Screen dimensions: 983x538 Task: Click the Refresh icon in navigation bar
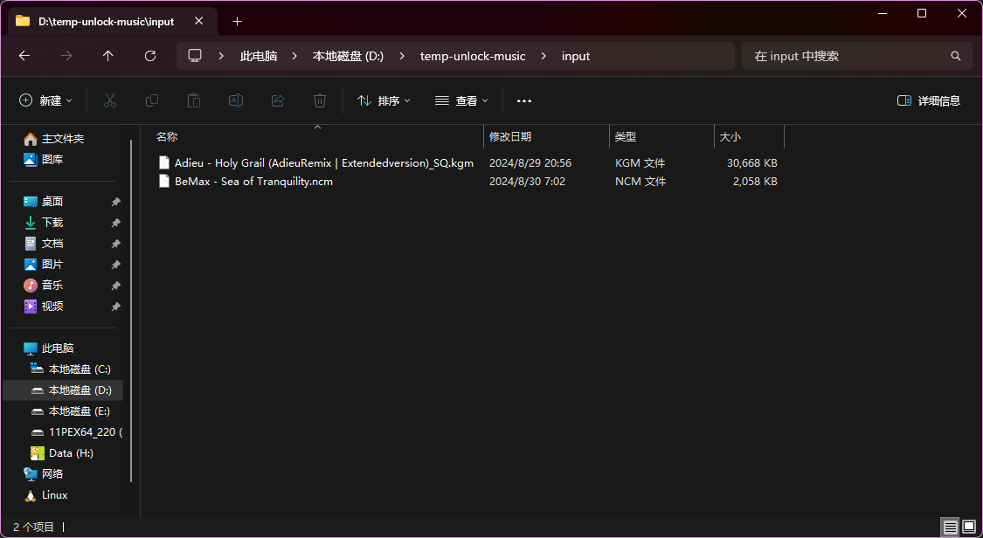[150, 56]
